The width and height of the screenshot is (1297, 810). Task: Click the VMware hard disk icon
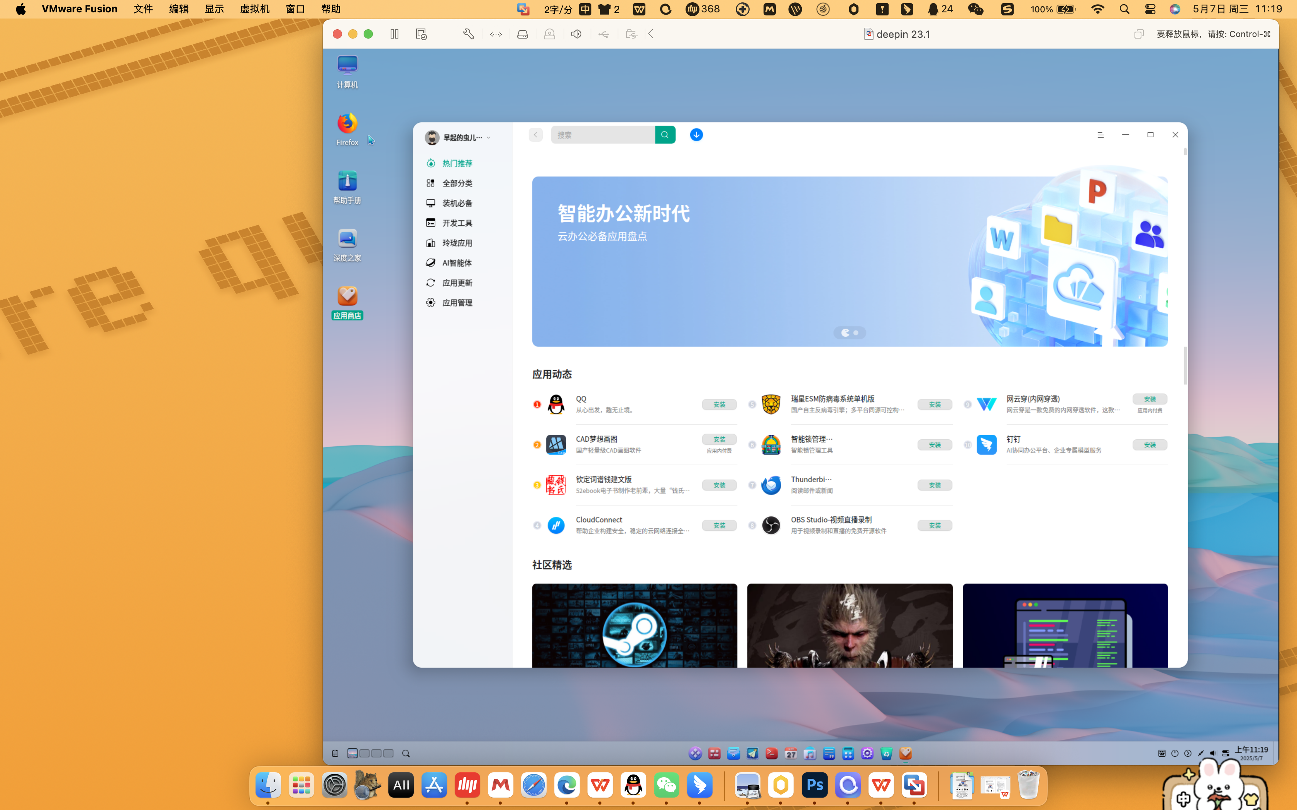pos(523,34)
